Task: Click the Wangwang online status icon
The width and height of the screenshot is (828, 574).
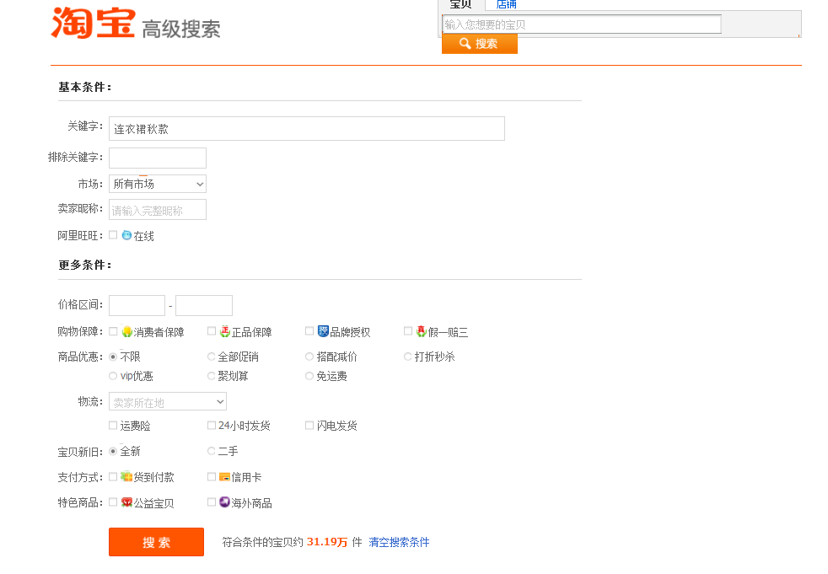Action: (126, 236)
